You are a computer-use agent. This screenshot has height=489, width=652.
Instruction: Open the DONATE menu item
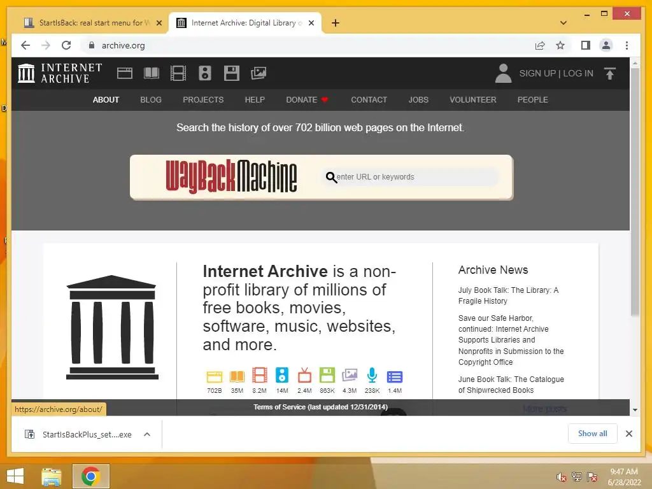click(307, 100)
